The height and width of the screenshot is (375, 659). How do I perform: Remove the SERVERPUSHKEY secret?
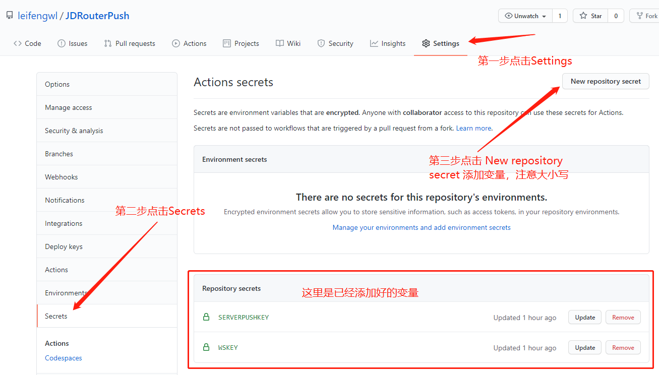[623, 317]
